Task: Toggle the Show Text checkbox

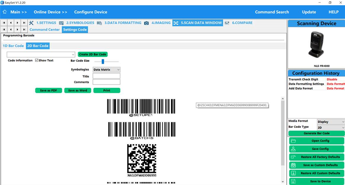Action: (37, 60)
